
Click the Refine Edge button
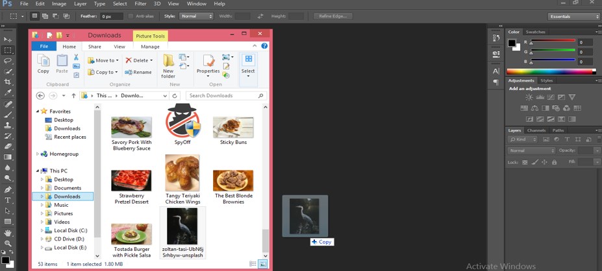coord(333,16)
